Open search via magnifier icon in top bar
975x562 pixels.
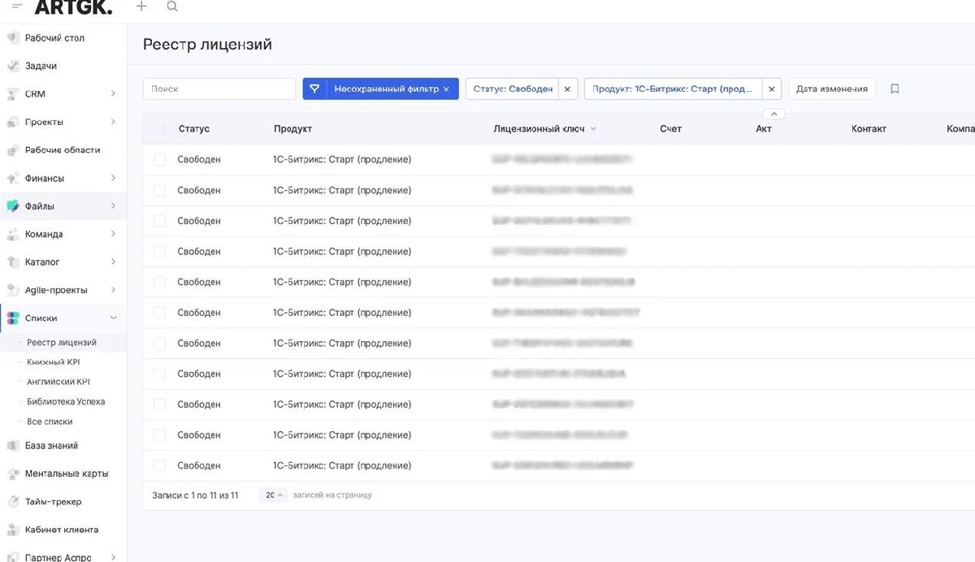point(172,6)
